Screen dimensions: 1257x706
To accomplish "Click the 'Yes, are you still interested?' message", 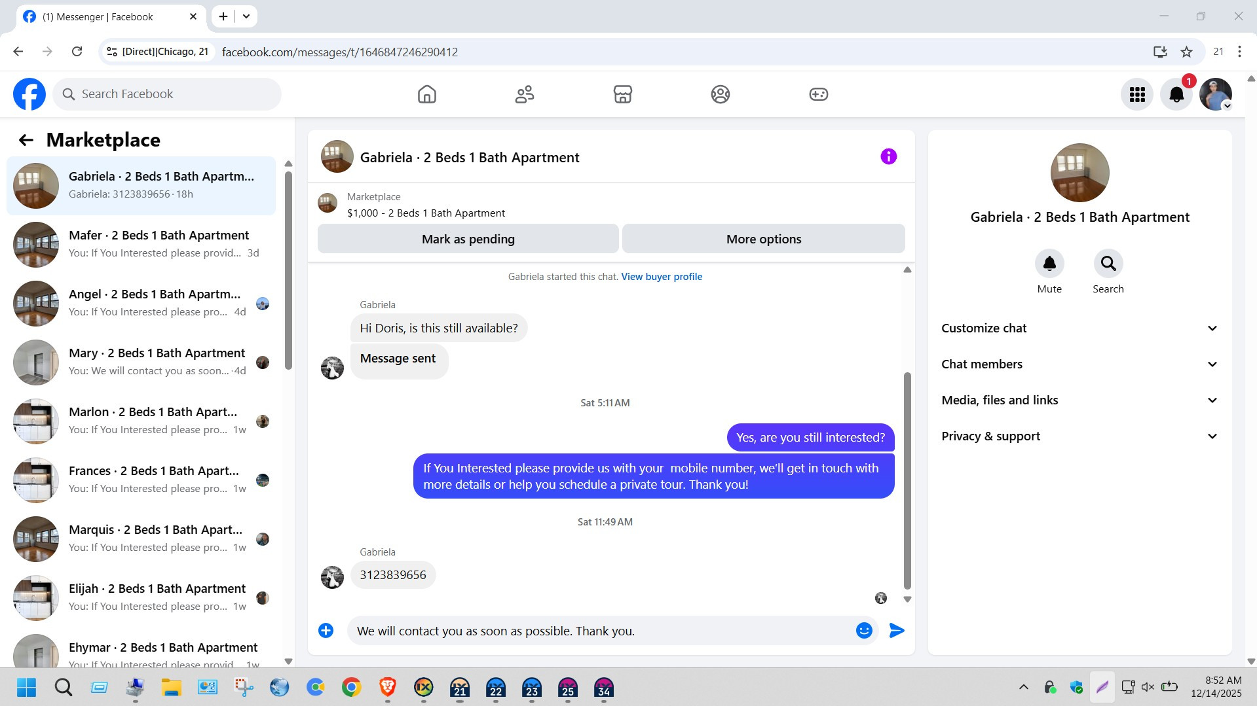I will (810, 438).
